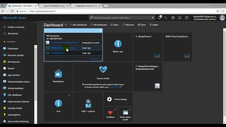Open All services list icon

(x=5, y=34)
